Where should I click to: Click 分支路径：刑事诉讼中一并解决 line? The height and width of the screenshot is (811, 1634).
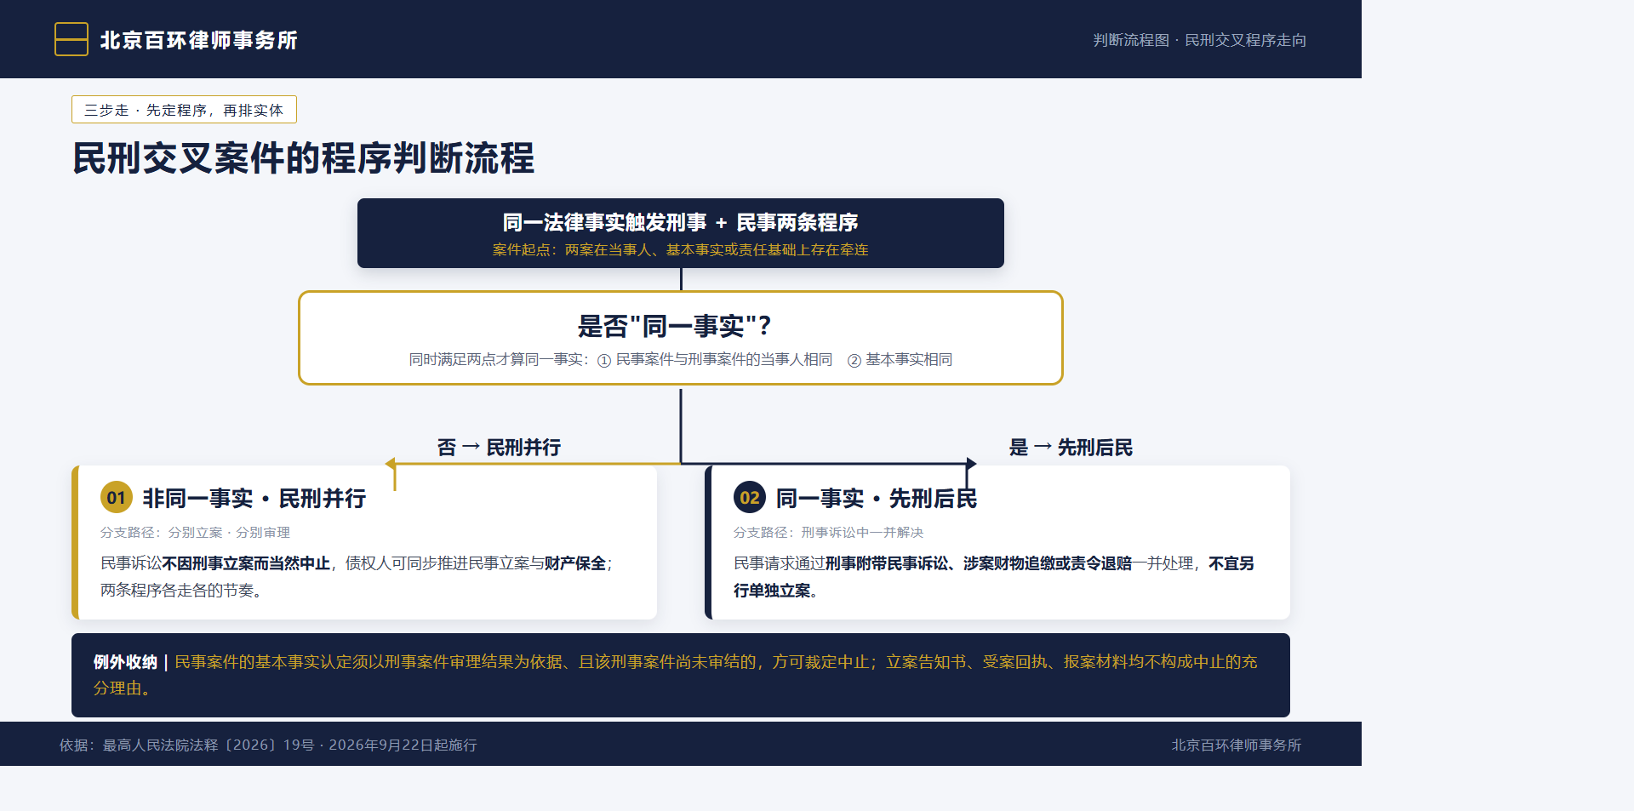[829, 533]
